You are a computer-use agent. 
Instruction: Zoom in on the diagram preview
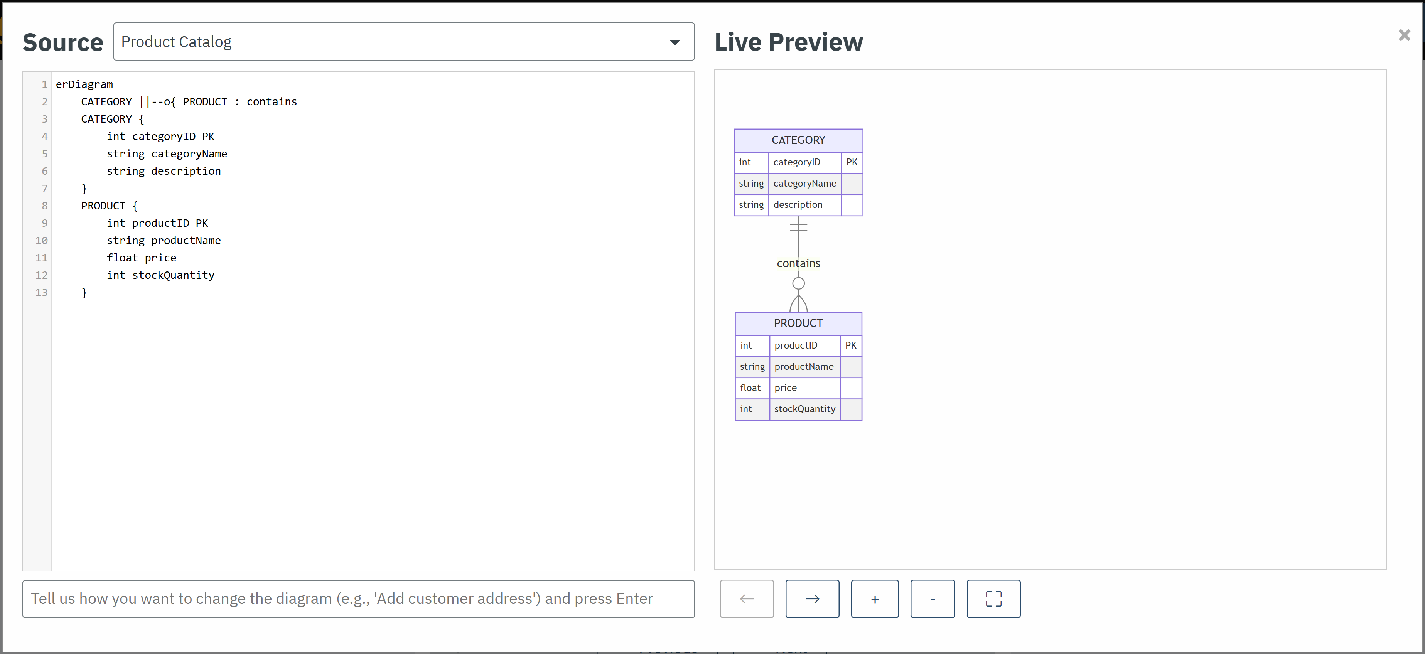[875, 599]
